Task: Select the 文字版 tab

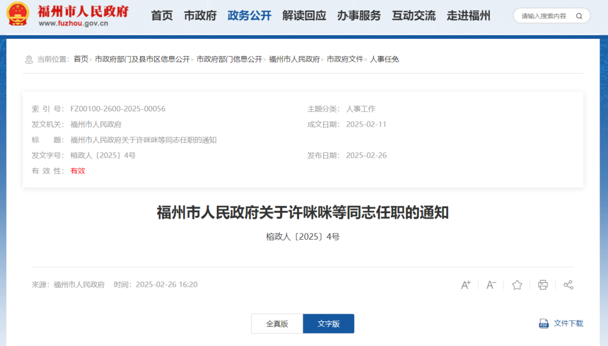Action: (329, 323)
